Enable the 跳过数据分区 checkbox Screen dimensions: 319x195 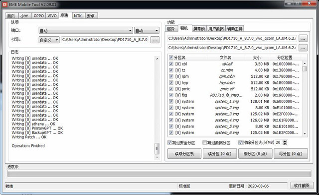204,142
